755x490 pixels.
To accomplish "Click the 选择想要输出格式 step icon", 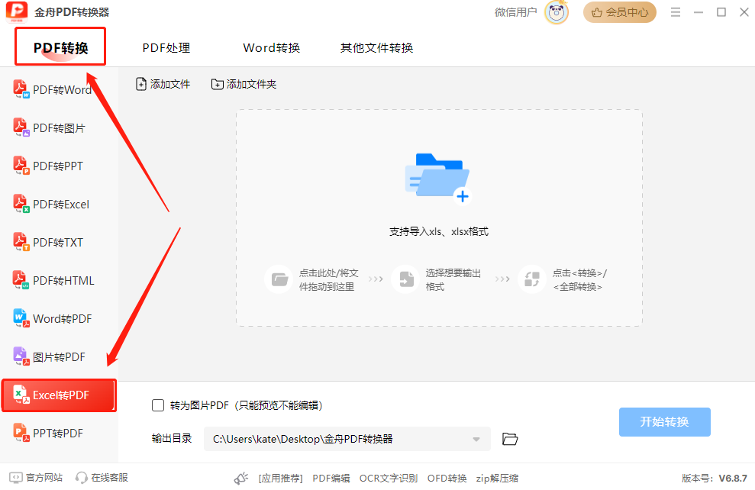I will (406, 279).
